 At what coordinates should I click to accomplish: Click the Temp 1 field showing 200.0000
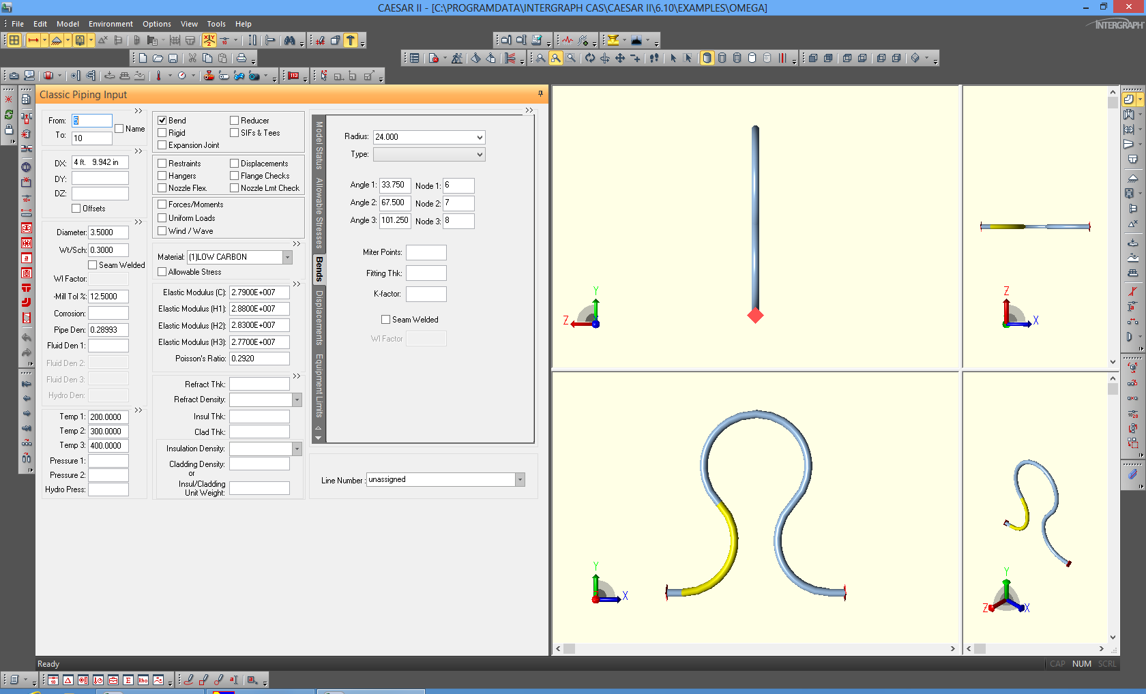[108, 417]
